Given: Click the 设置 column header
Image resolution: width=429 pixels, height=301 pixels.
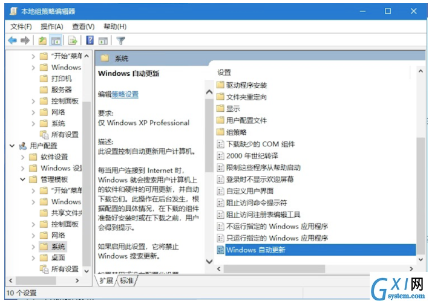Looking at the screenshot, I should tap(224, 73).
